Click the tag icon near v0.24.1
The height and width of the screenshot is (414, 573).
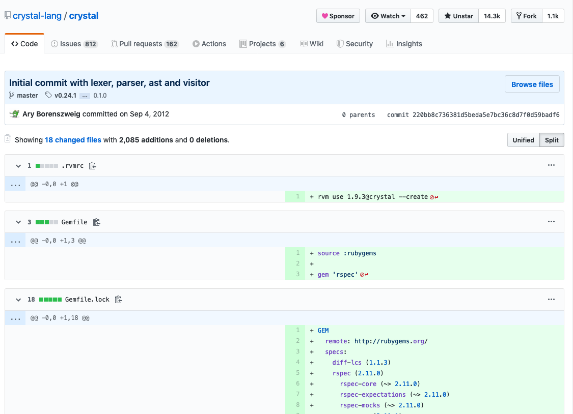pyautogui.click(x=48, y=95)
